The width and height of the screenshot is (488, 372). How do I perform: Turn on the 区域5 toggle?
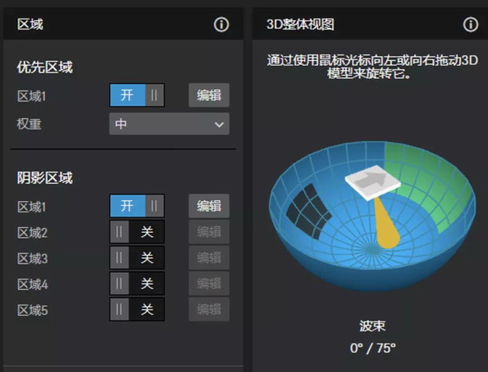coord(137,310)
